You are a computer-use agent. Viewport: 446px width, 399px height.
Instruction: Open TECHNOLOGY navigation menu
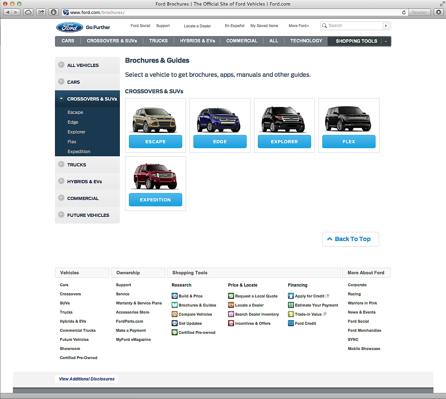[x=306, y=41]
